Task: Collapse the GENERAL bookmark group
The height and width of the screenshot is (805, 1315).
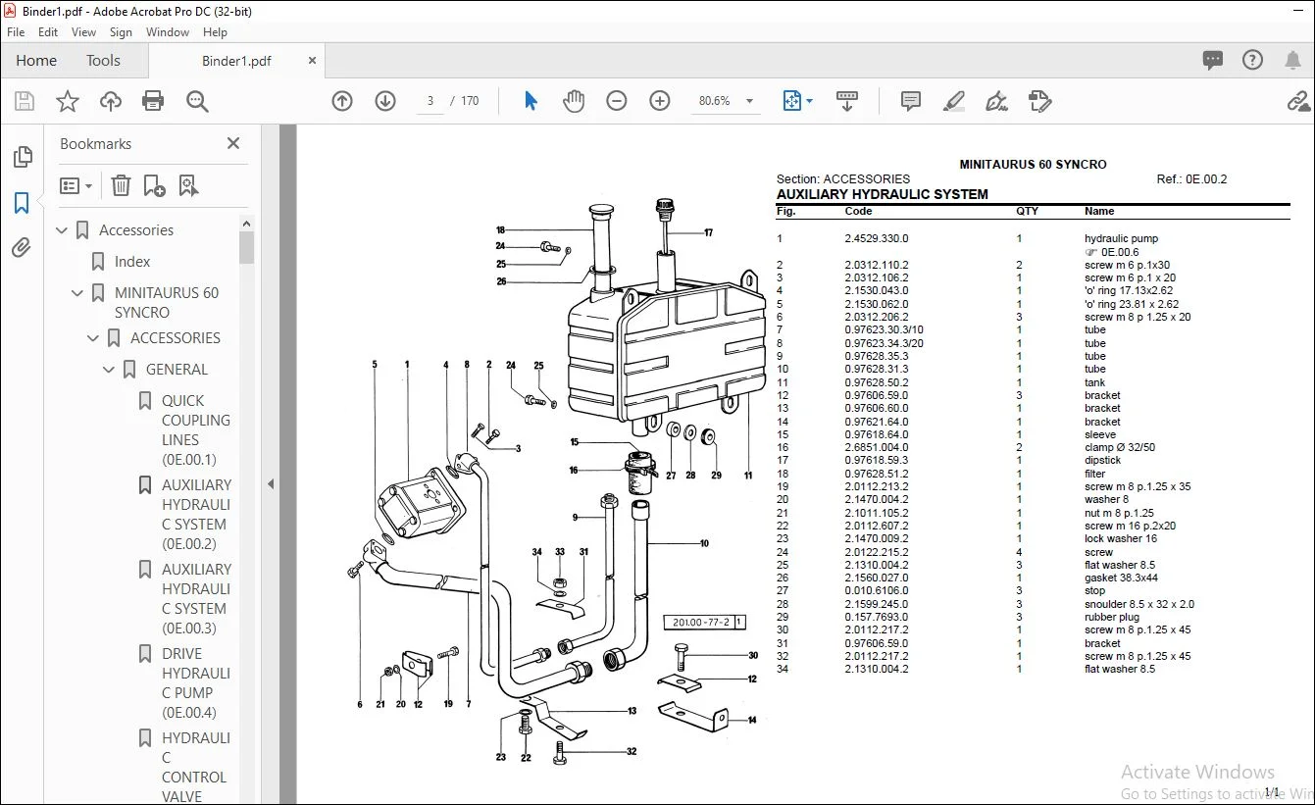Action: [110, 370]
